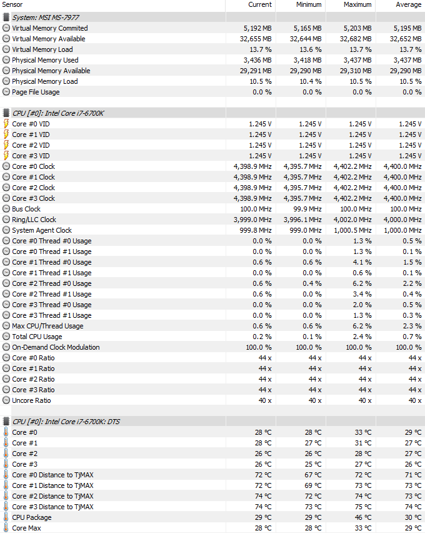This screenshot has width=425, height=533.
Task: Click the chip icon beside CPU [#0] DTS group
Action: click(6, 422)
